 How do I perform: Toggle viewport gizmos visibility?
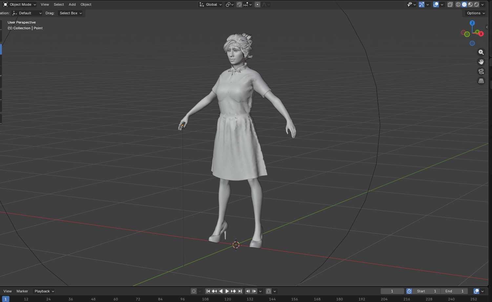(x=421, y=5)
